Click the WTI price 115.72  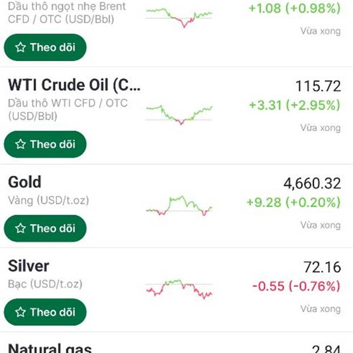[x=318, y=86]
